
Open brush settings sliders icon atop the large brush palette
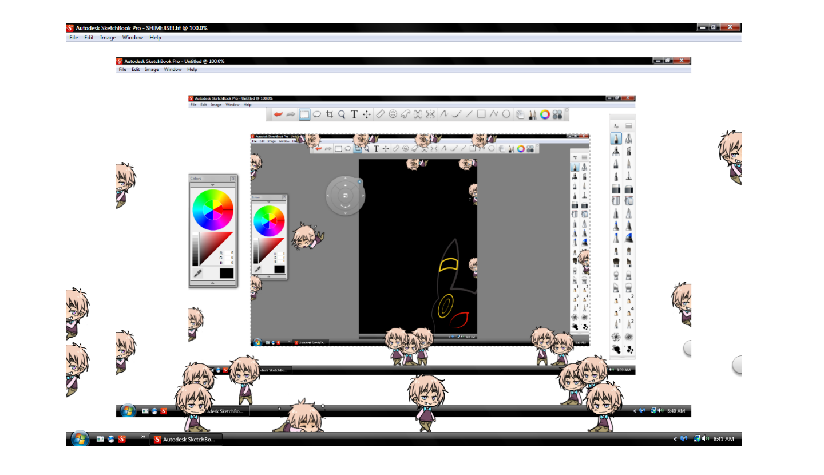click(x=616, y=126)
